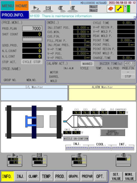This screenshot has width=137, height=183.
Task: Open the red manual book icon
Action: [111, 9]
